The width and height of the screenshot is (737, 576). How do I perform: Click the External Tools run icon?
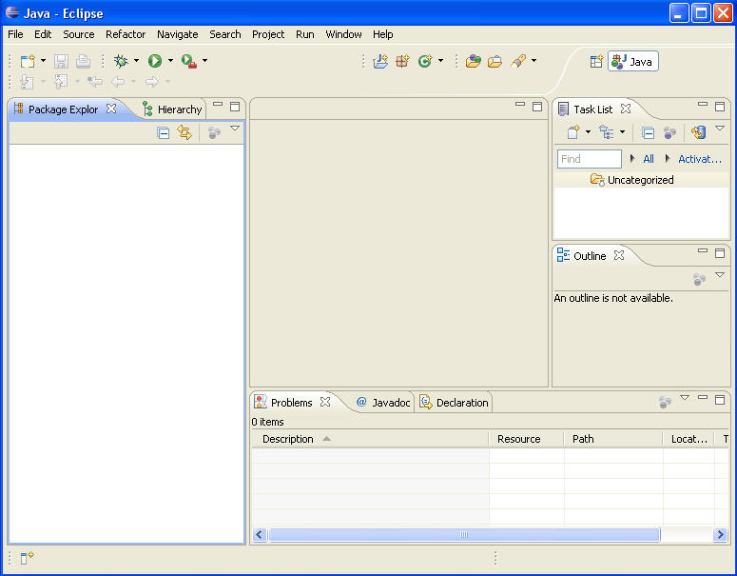pyautogui.click(x=189, y=61)
